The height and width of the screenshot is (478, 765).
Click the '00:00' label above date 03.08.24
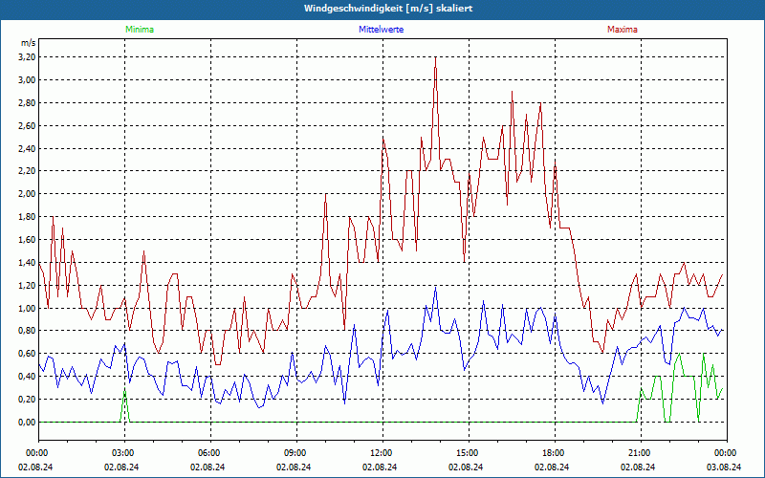coord(727,453)
